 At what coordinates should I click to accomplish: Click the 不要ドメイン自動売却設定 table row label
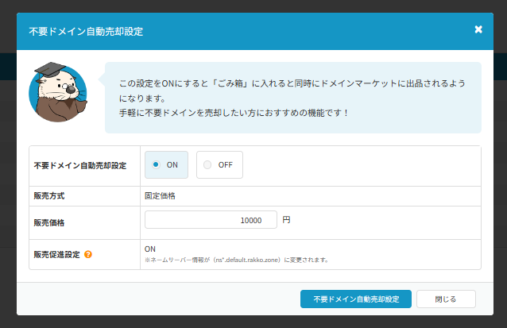tap(79, 166)
